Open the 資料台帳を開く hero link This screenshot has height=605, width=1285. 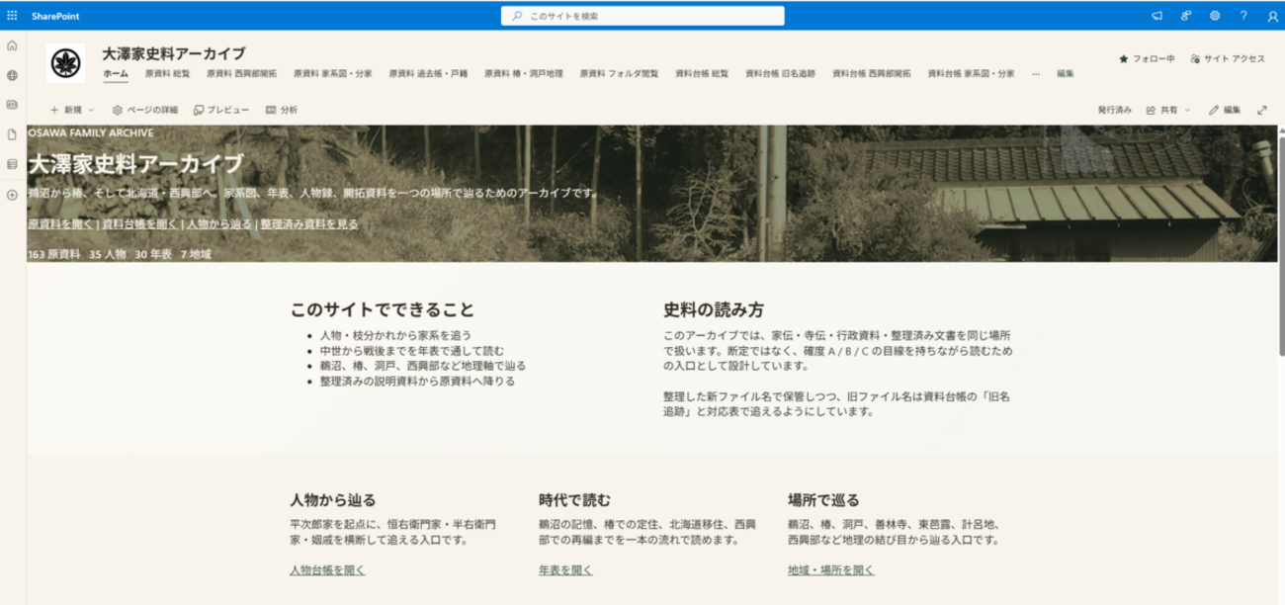(x=140, y=224)
